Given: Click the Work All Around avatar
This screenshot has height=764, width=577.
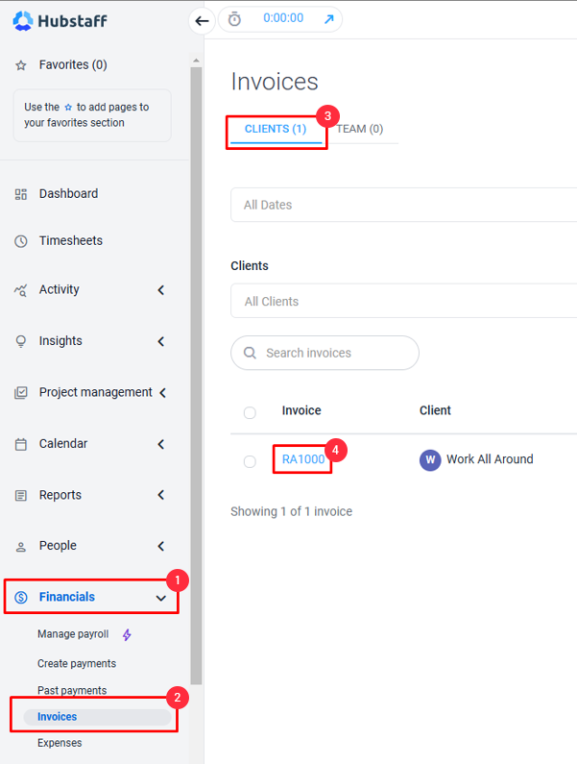Looking at the screenshot, I should pyautogui.click(x=430, y=459).
